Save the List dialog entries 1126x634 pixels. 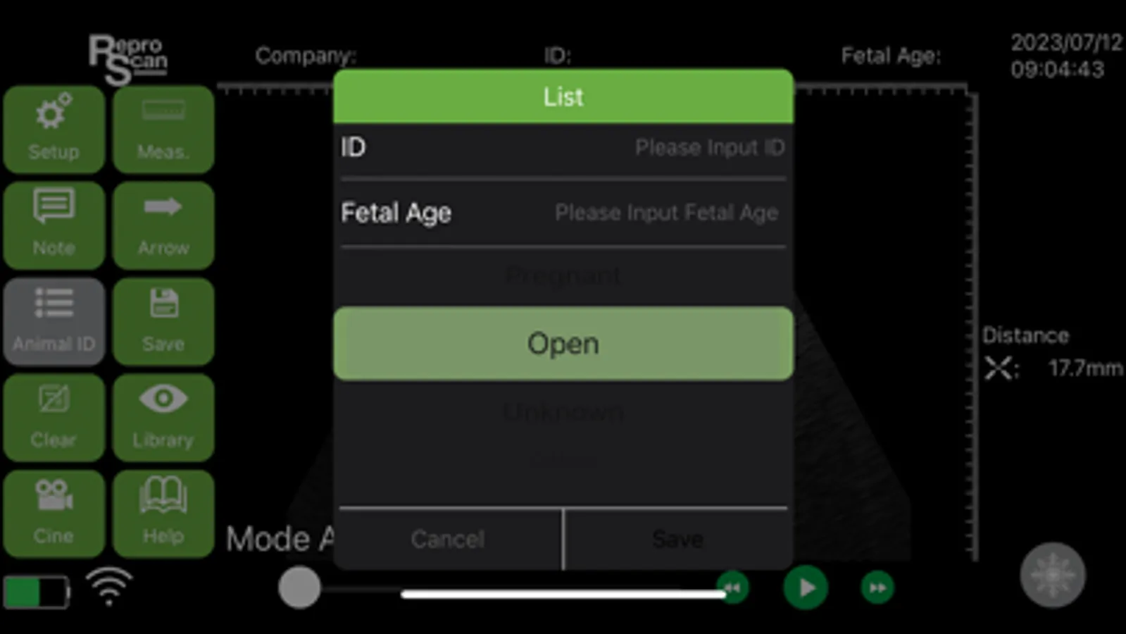coord(677,539)
